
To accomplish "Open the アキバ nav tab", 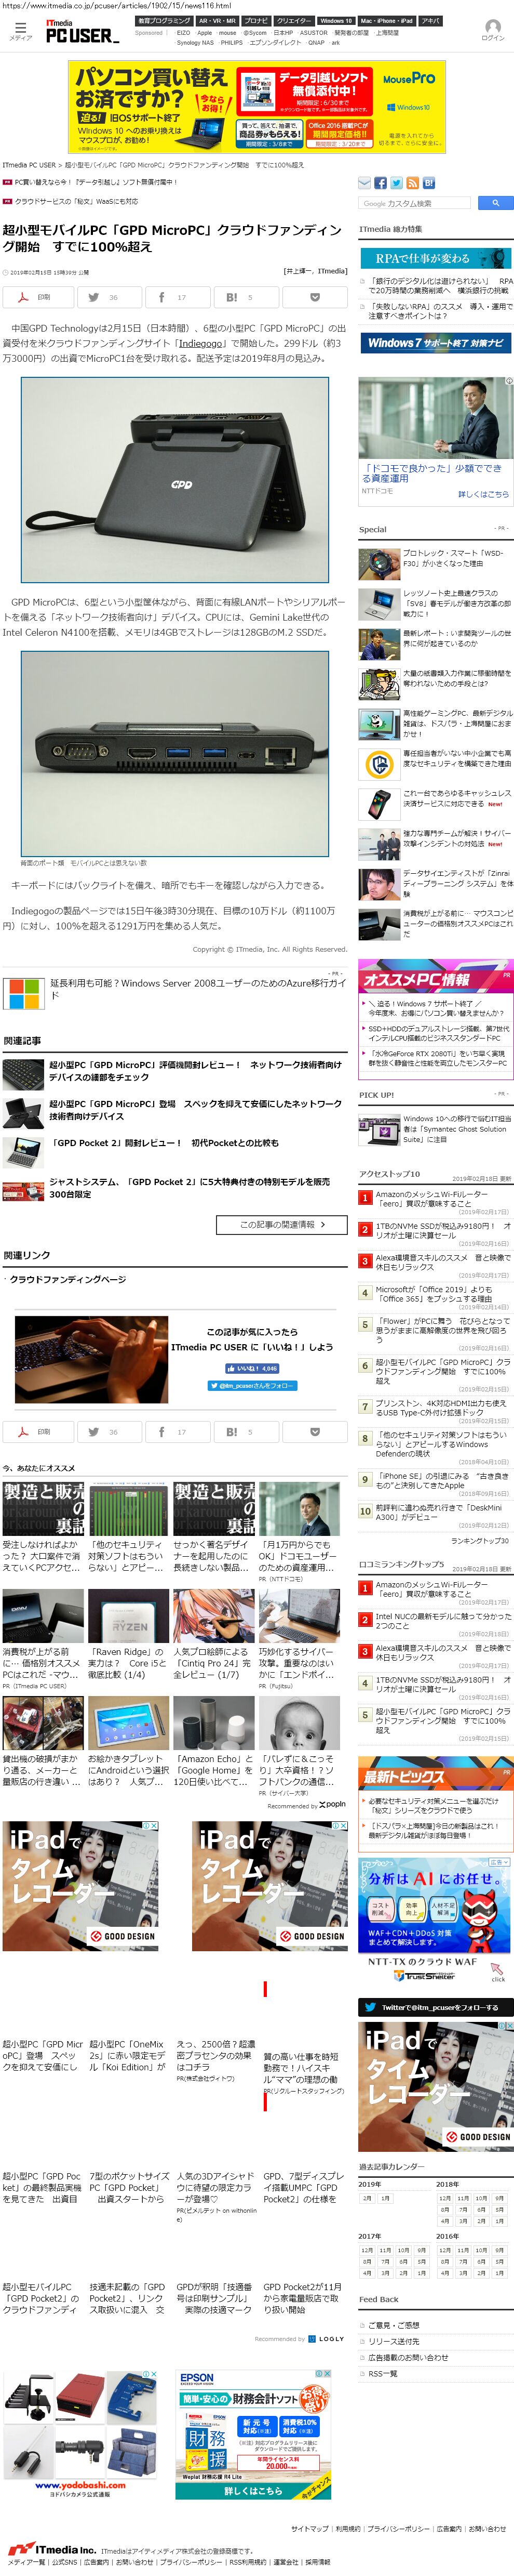I will (430, 21).
